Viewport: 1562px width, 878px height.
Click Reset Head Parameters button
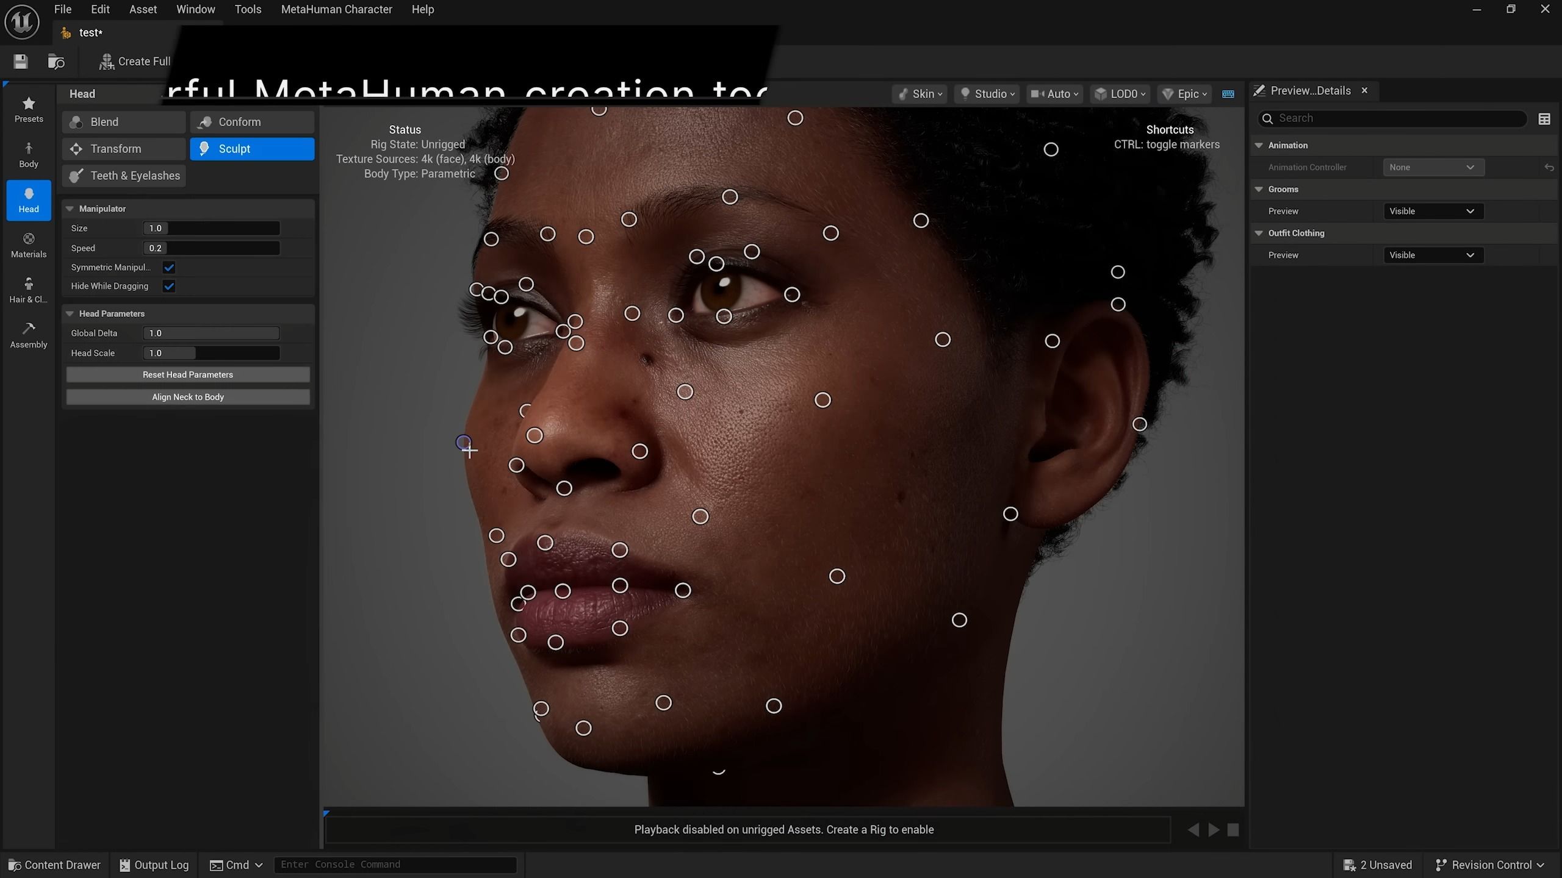click(x=187, y=374)
